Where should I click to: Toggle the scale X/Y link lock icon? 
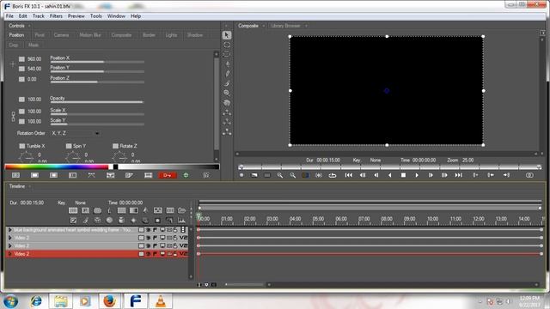point(13,117)
